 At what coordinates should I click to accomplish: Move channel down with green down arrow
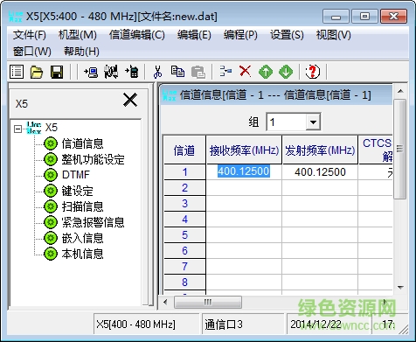click(286, 72)
